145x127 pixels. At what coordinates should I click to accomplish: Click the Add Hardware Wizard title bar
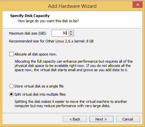click(x=72, y=6)
